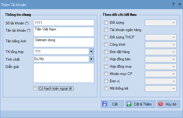Click the empty Diễn giải text area

tap(64, 73)
